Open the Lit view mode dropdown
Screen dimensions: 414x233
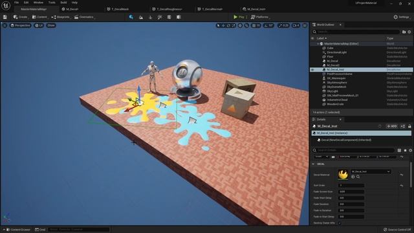pos(39,25)
